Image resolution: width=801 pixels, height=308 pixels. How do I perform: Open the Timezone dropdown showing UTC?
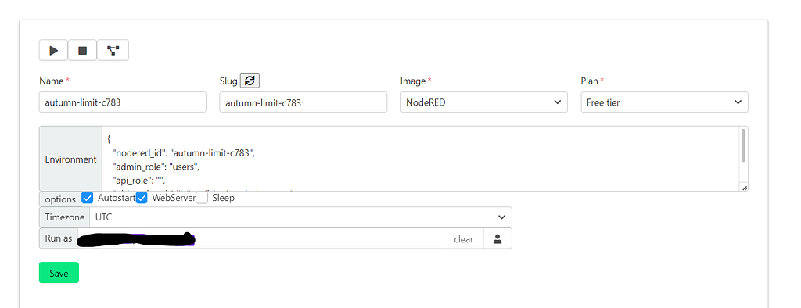point(300,217)
